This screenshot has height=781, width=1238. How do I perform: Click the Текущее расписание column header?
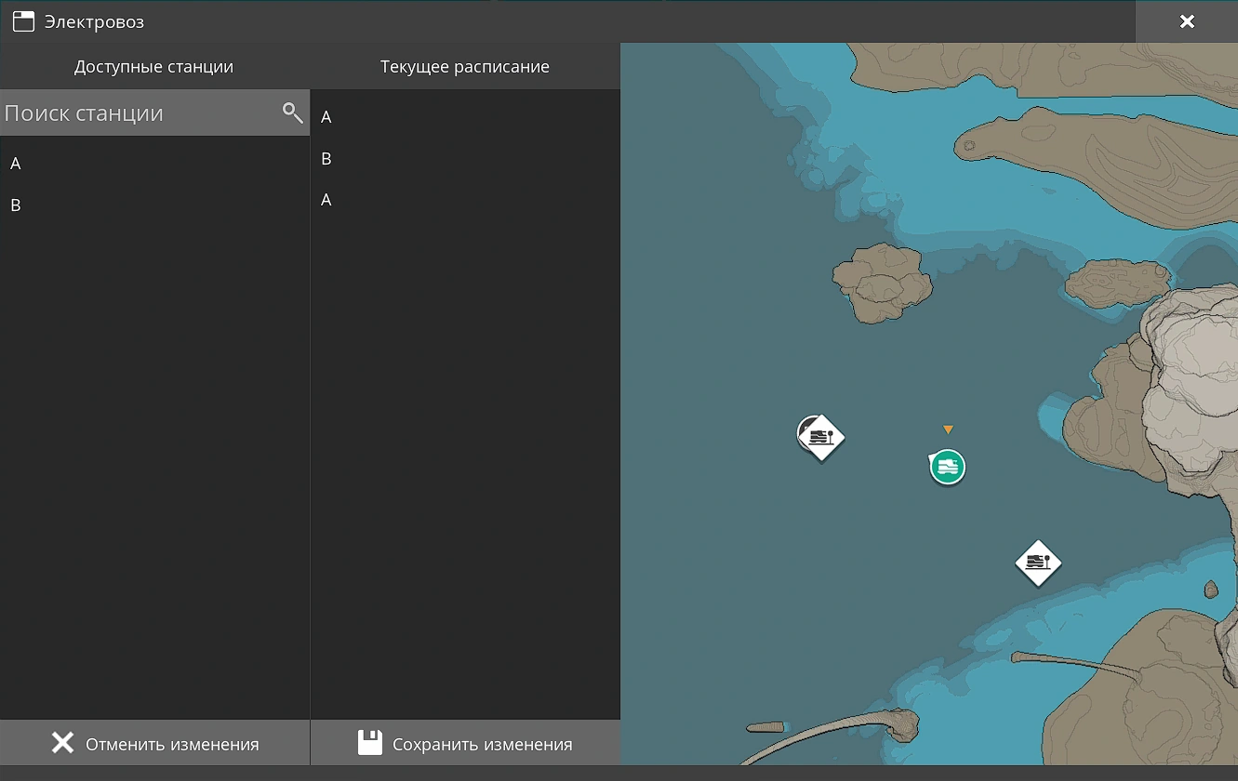tap(464, 67)
